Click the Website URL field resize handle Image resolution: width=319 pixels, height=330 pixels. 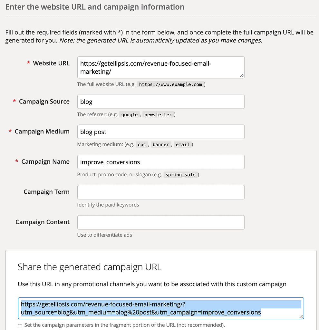pyautogui.click(x=242, y=75)
